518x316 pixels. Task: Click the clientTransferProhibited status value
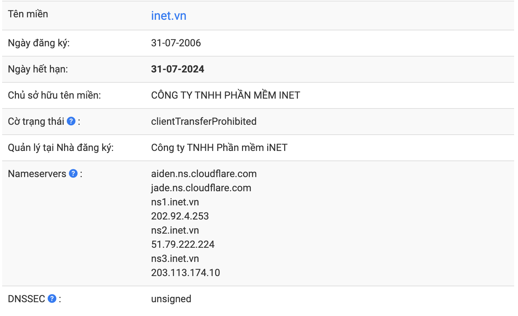204,121
